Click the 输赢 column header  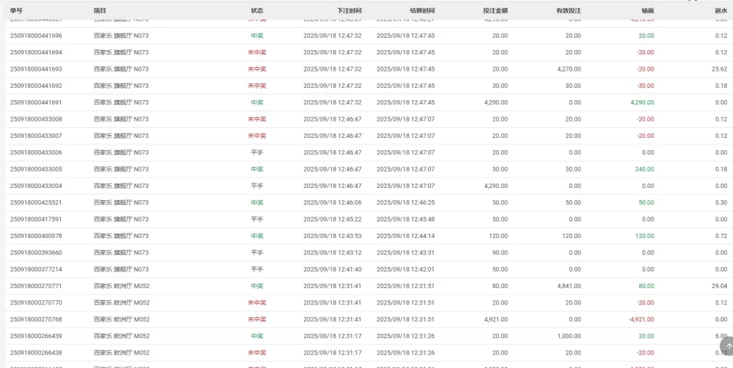(x=647, y=11)
